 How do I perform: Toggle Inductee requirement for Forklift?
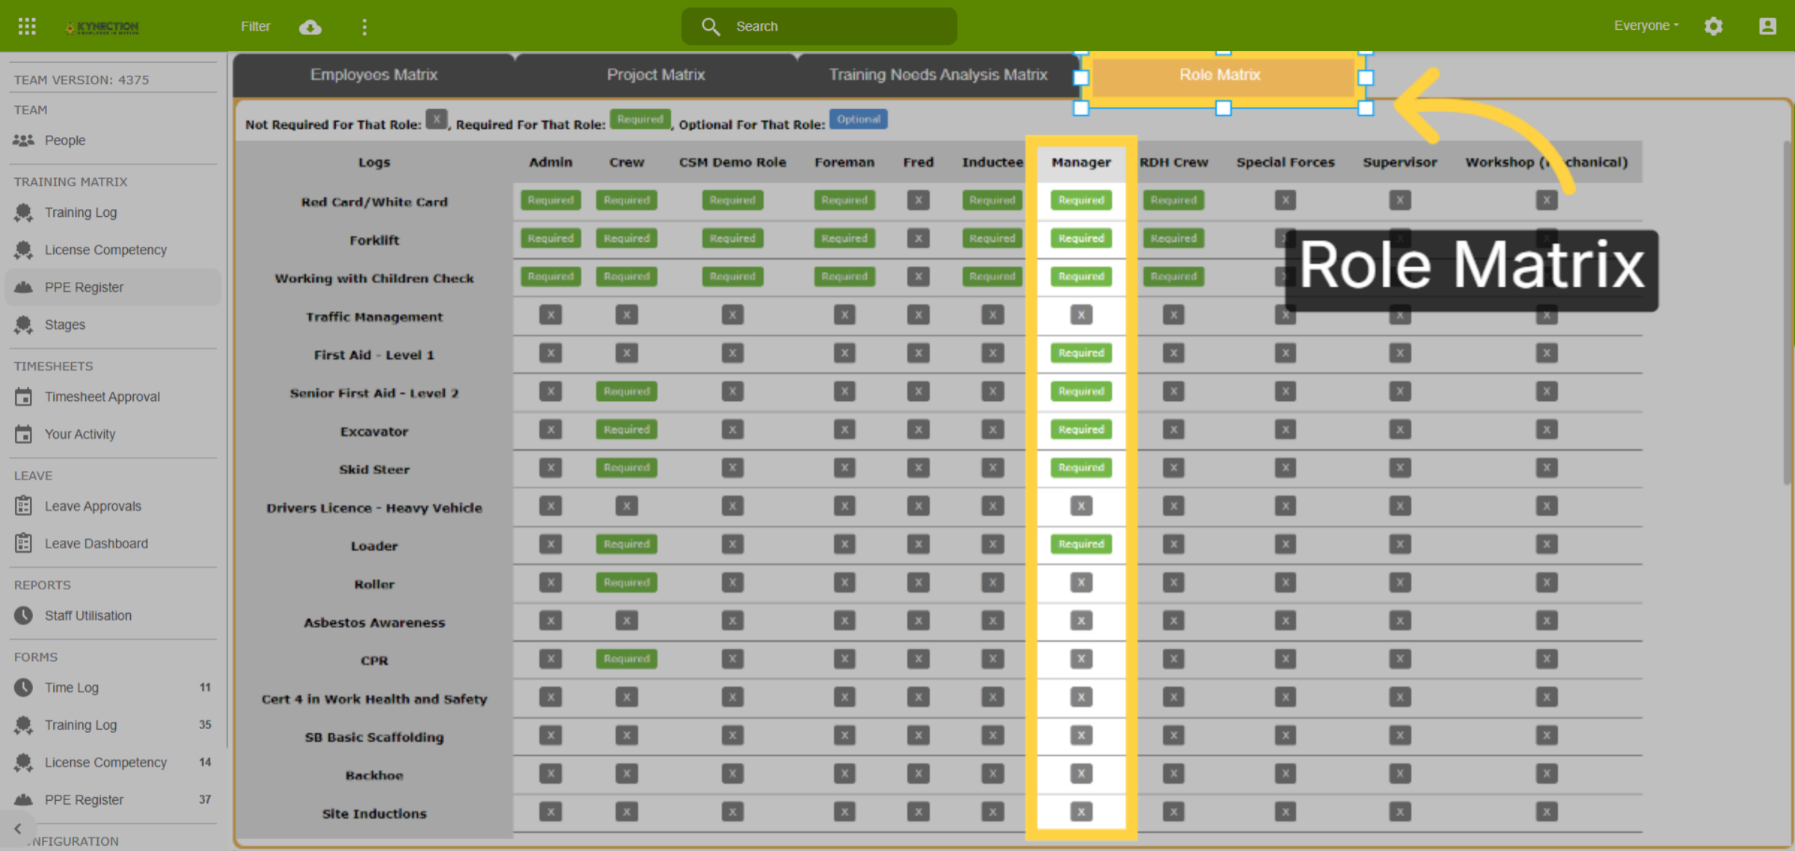click(992, 239)
